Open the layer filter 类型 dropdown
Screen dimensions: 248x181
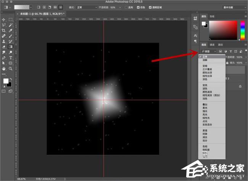[209, 51]
